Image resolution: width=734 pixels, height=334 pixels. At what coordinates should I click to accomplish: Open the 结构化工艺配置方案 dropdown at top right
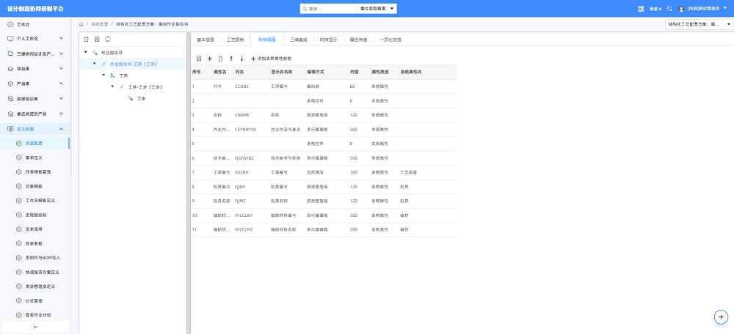point(699,24)
